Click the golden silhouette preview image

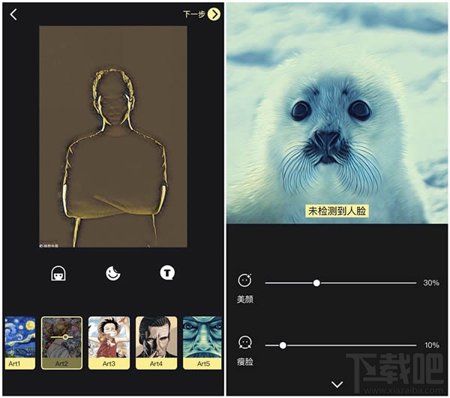(x=113, y=136)
